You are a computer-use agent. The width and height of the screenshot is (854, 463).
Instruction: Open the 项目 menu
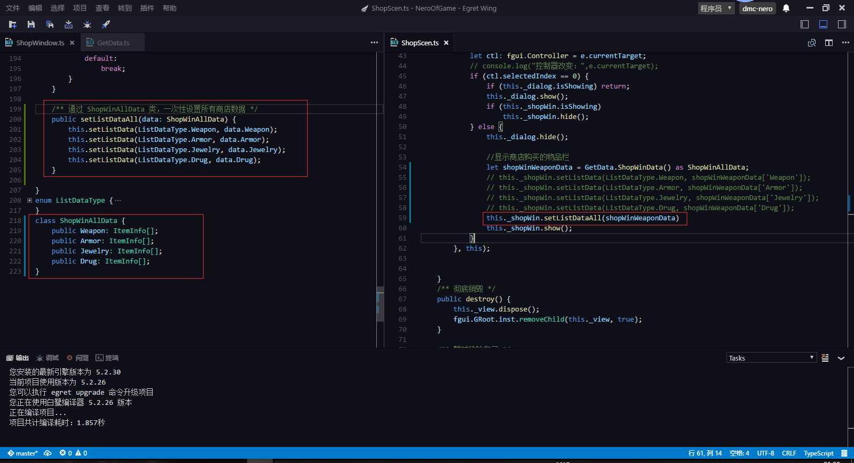coord(80,8)
